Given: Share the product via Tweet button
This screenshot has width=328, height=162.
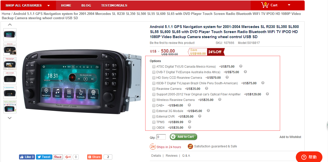Looking at the screenshot, I should click(44, 157).
